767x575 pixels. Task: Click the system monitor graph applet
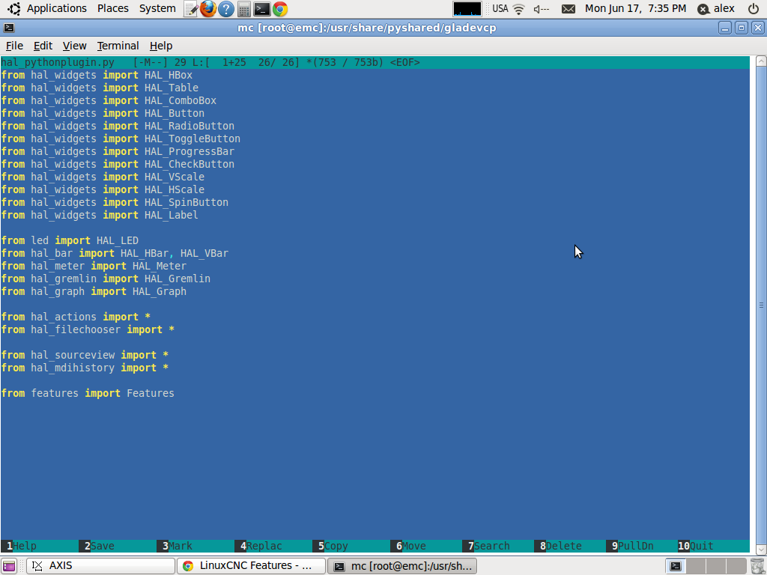tap(467, 9)
